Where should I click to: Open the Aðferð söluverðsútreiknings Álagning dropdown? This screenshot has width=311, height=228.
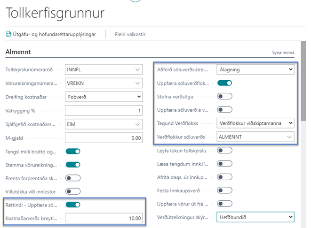pyautogui.click(x=290, y=69)
